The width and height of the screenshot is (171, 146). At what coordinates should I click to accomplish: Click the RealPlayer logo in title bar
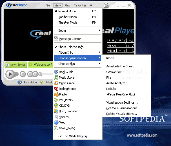[x=16, y=5]
